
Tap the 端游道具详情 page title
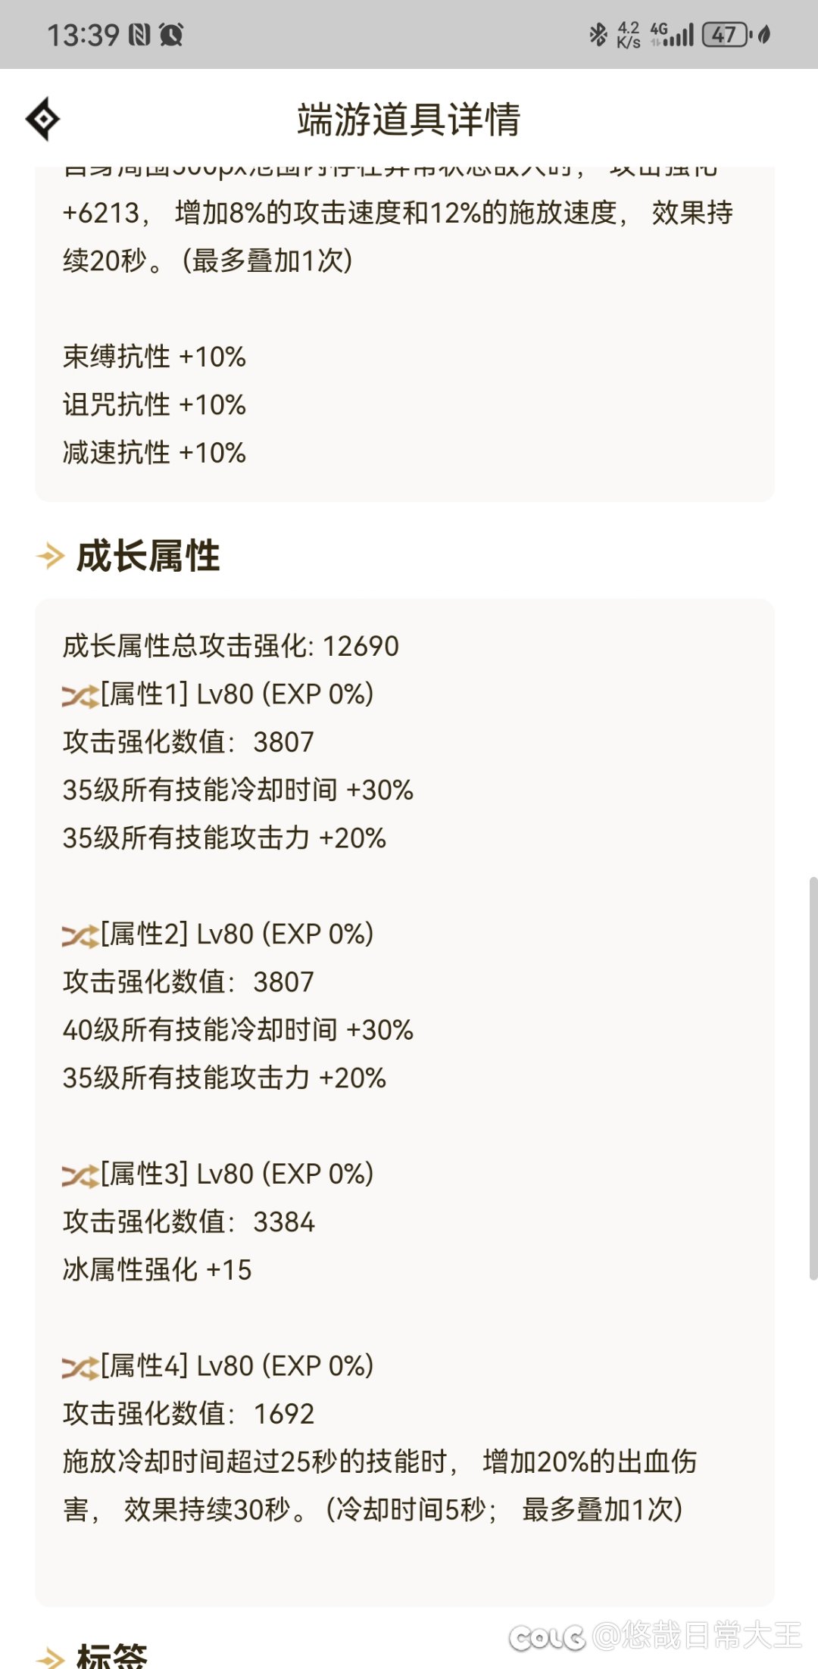coord(409,120)
